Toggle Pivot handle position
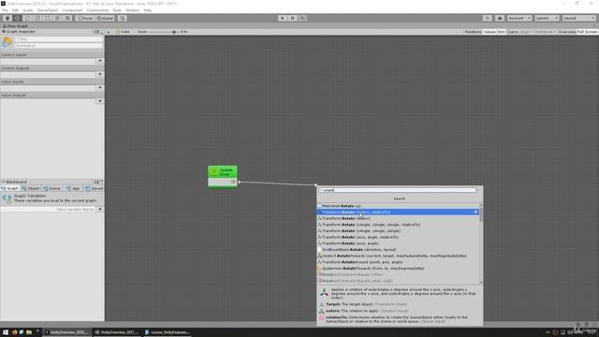This screenshot has width=599, height=337. pos(85,18)
